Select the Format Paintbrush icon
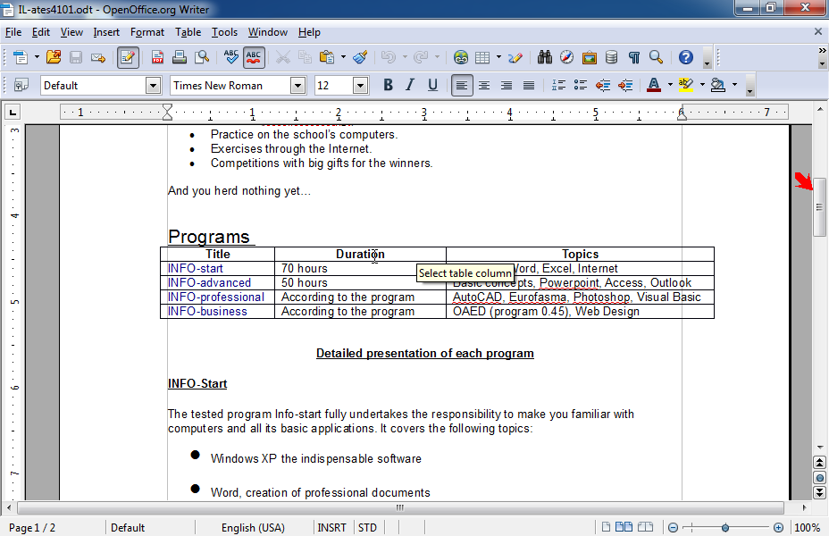The width and height of the screenshot is (829, 536). tap(361, 57)
